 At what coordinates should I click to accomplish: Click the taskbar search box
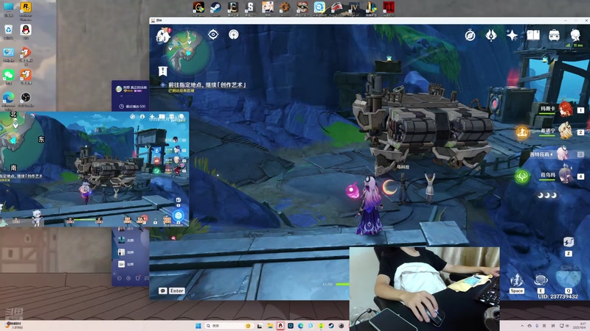(228, 326)
